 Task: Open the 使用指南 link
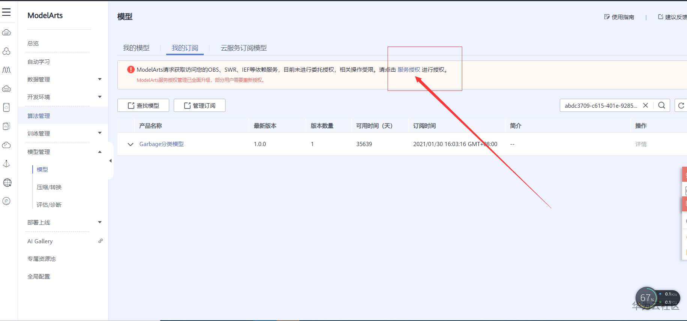[619, 17]
